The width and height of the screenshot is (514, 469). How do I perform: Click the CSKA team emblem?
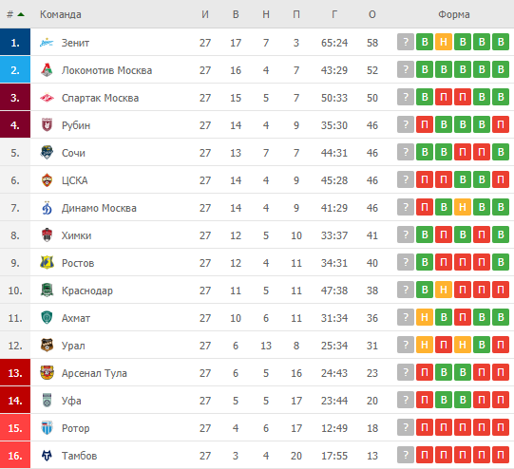[x=47, y=180]
